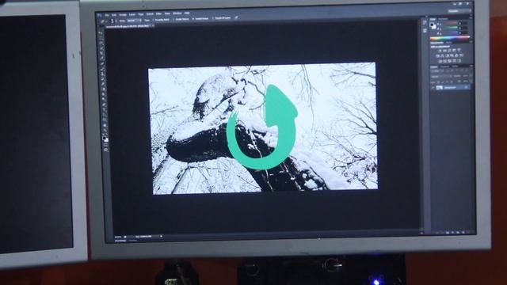Pick a color from the spectrum ramp
Image resolution: width=507 pixels, height=285 pixels.
[x=450, y=39]
